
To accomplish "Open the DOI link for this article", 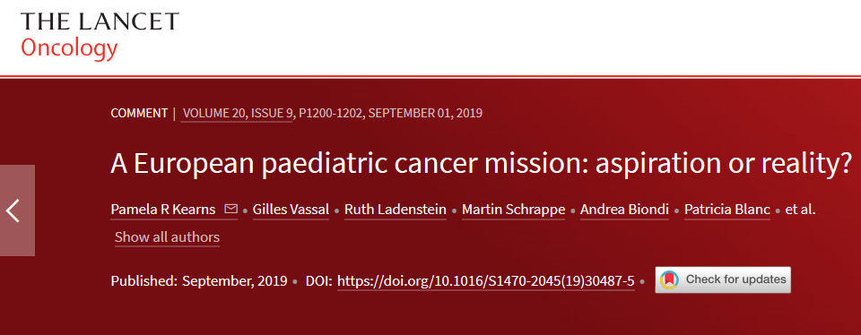I will [486, 281].
